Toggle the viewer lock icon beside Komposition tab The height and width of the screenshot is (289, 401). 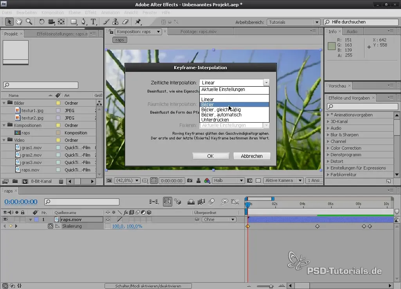point(111,32)
